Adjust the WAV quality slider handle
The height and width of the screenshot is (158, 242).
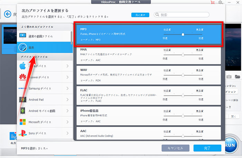coord(183,75)
